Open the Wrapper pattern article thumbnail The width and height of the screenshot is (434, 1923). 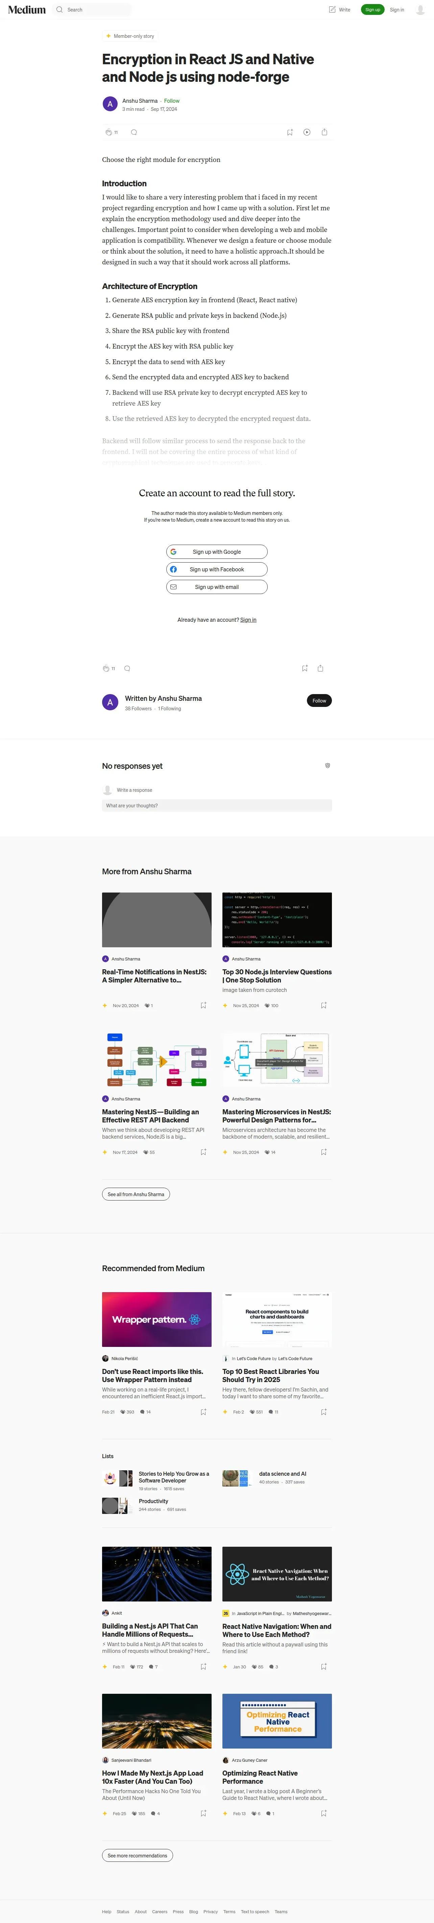[x=156, y=1320]
